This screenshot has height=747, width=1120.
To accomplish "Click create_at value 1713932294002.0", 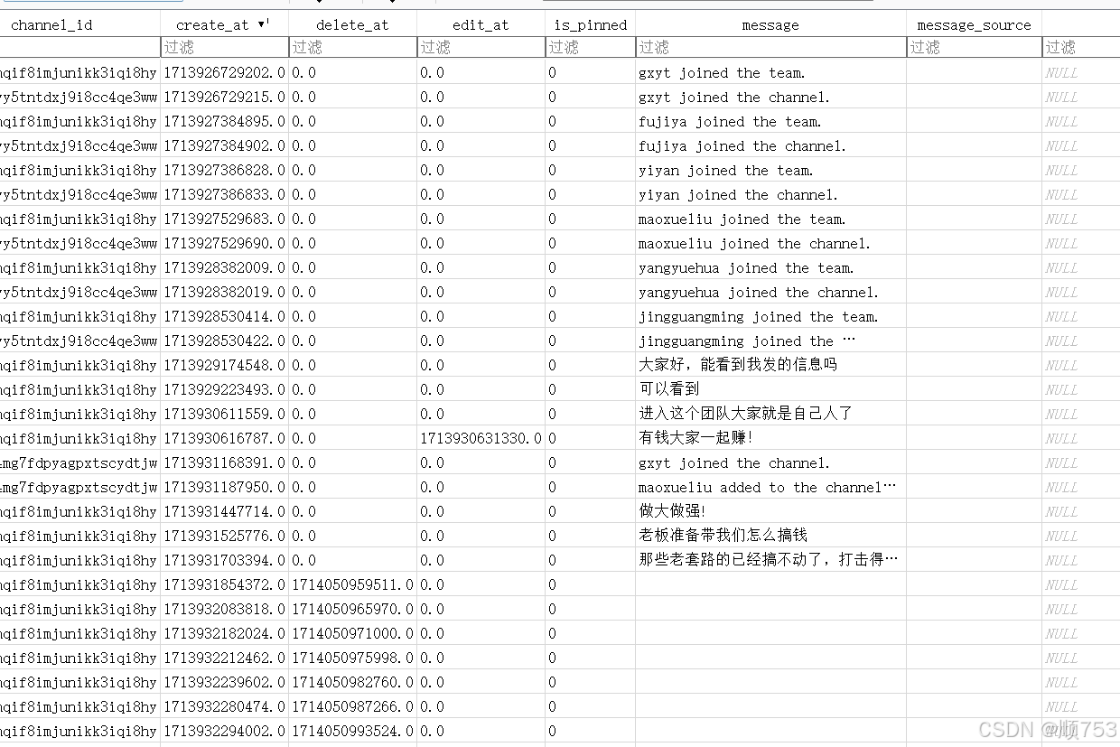I will 224,731.
